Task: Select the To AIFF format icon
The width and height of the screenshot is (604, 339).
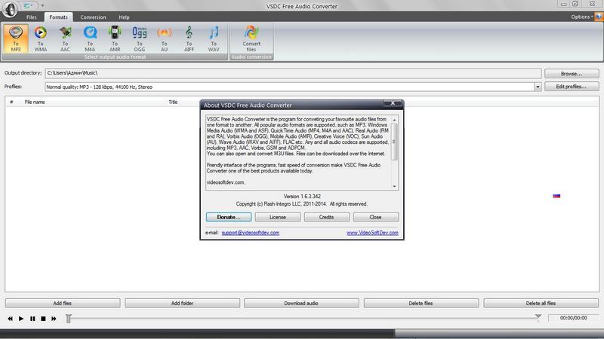Action: [x=189, y=38]
